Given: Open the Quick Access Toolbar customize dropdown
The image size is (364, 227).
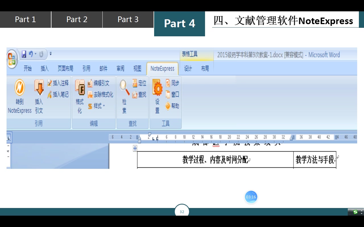Looking at the screenshot, I should [50, 54].
